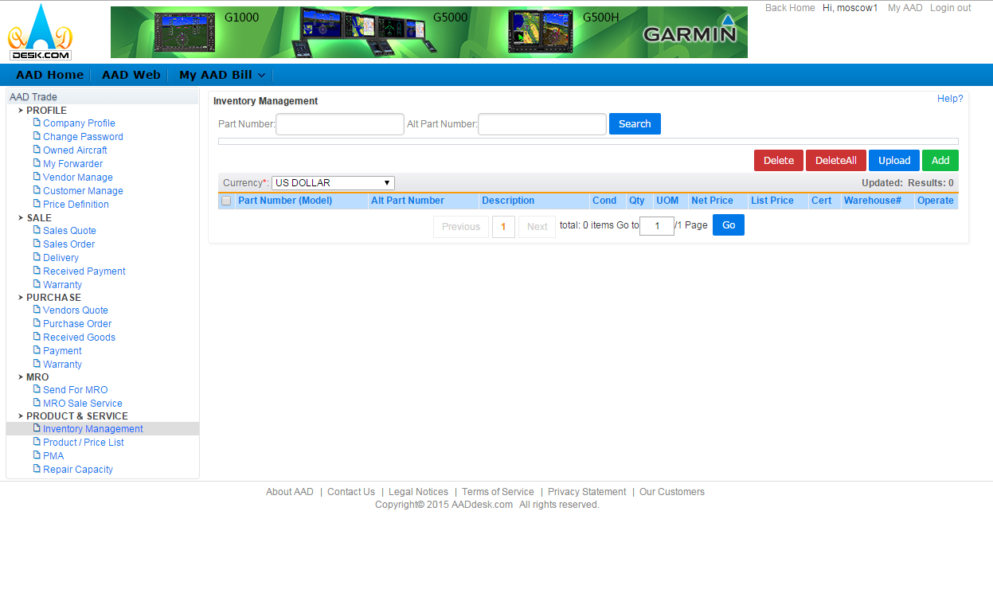Screen dimensions: 993x601
Task: Open Received Payment under SALE
Action: [84, 271]
